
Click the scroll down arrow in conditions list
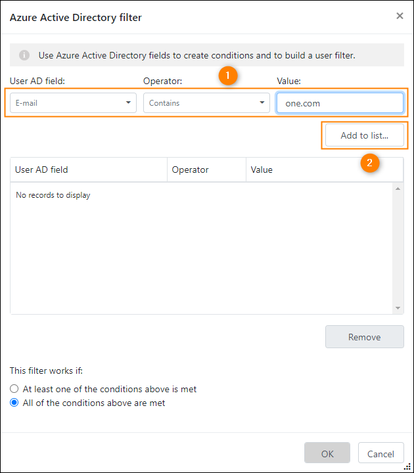click(x=398, y=308)
